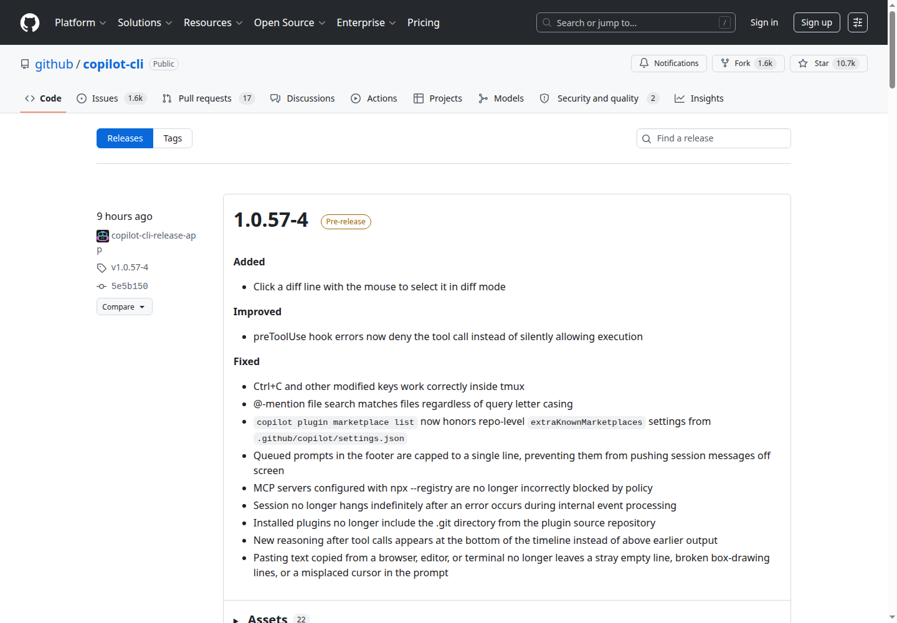The image size is (897, 623).
Task: Click the Models icon
Action: click(483, 98)
